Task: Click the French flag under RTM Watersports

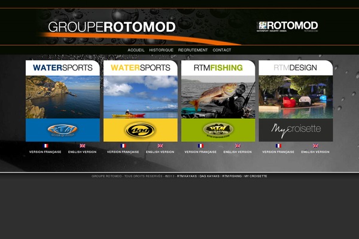Action: pyautogui.click(x=45, y=146)
